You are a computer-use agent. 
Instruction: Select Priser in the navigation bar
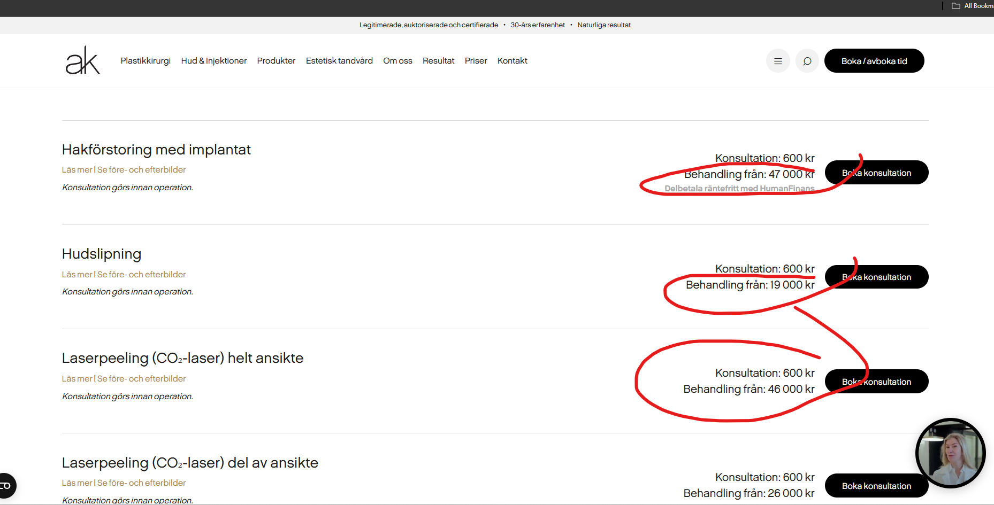pos(476,61)
